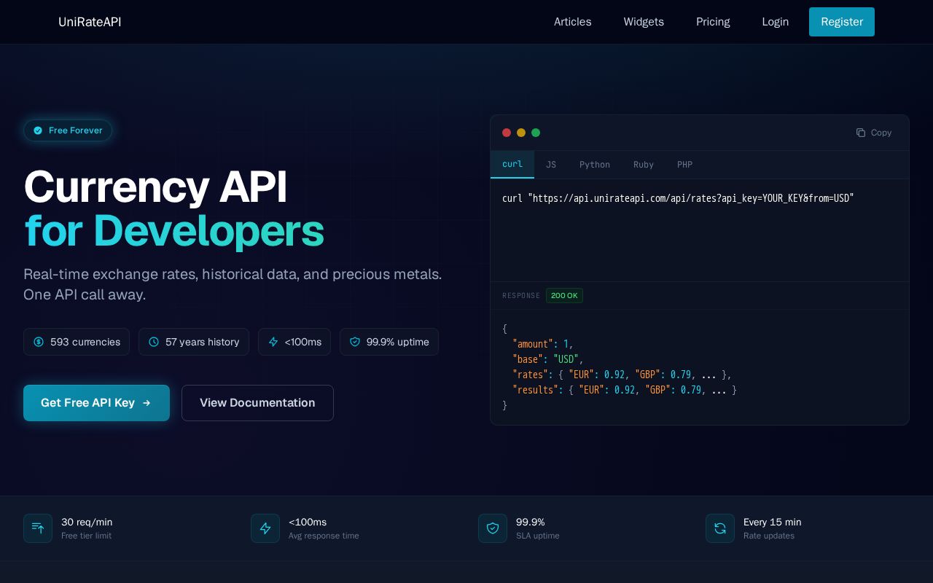Click the dollar icon beside 593 currencies
The height and width of the screenshot is (583, 933).
coord(39,342)
